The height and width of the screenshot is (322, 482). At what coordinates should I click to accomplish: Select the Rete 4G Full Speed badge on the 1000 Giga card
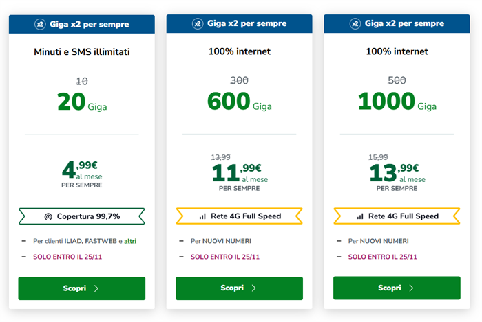coord(397,216)
